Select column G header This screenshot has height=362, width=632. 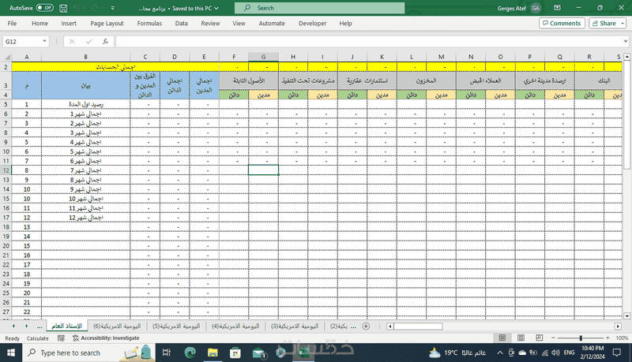(x=264, y=57)
